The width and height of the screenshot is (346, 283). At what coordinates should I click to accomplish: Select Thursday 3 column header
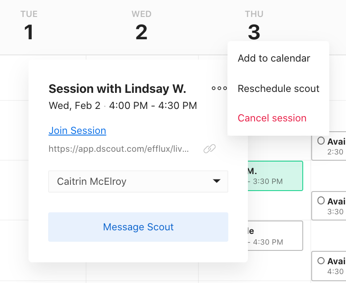(x=254, y=25)
